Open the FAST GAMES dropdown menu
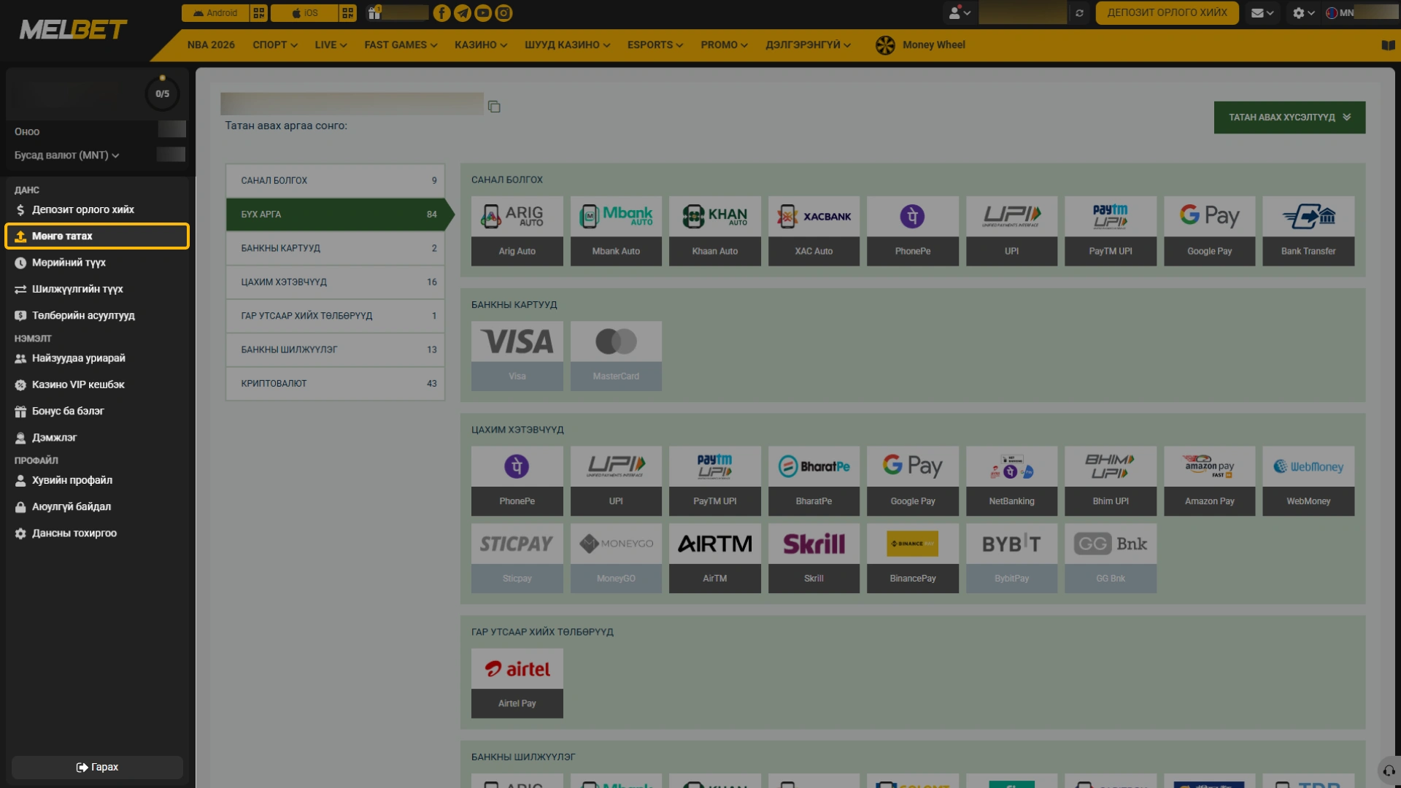Screen dimensions: 1401x788 [x=401, y=45]
